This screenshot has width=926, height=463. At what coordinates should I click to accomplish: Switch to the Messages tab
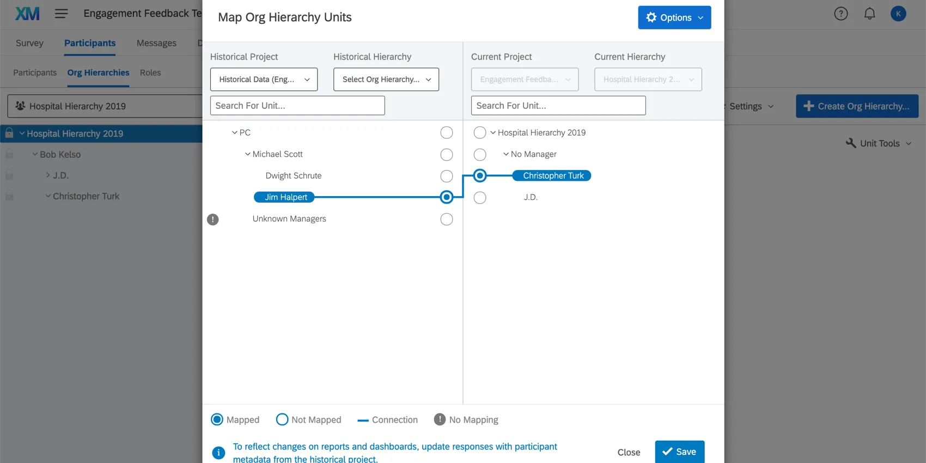[x=156, y=43]
